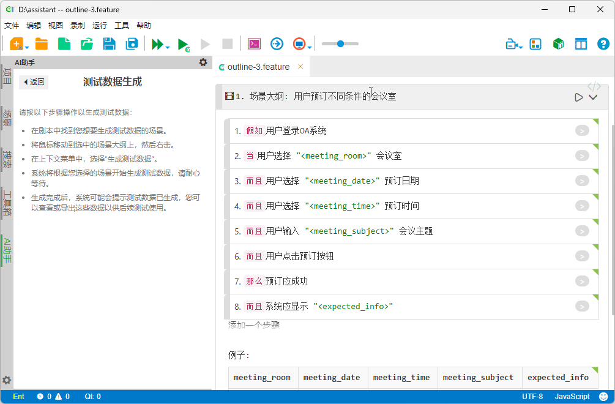615x404 pixels.
Task: Click the smiley feedback icon
Action: (x=604, y=397)
